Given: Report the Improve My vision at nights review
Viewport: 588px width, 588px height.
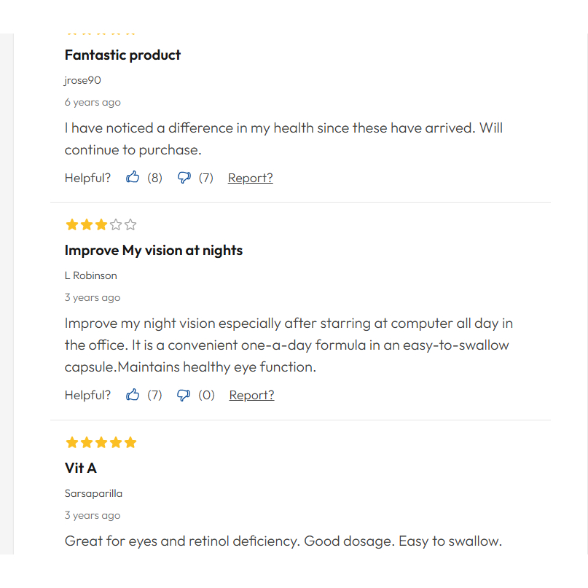Looking at the screenshot, I should pos(251,395).
